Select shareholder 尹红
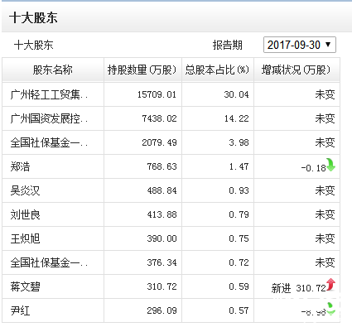 20,310
